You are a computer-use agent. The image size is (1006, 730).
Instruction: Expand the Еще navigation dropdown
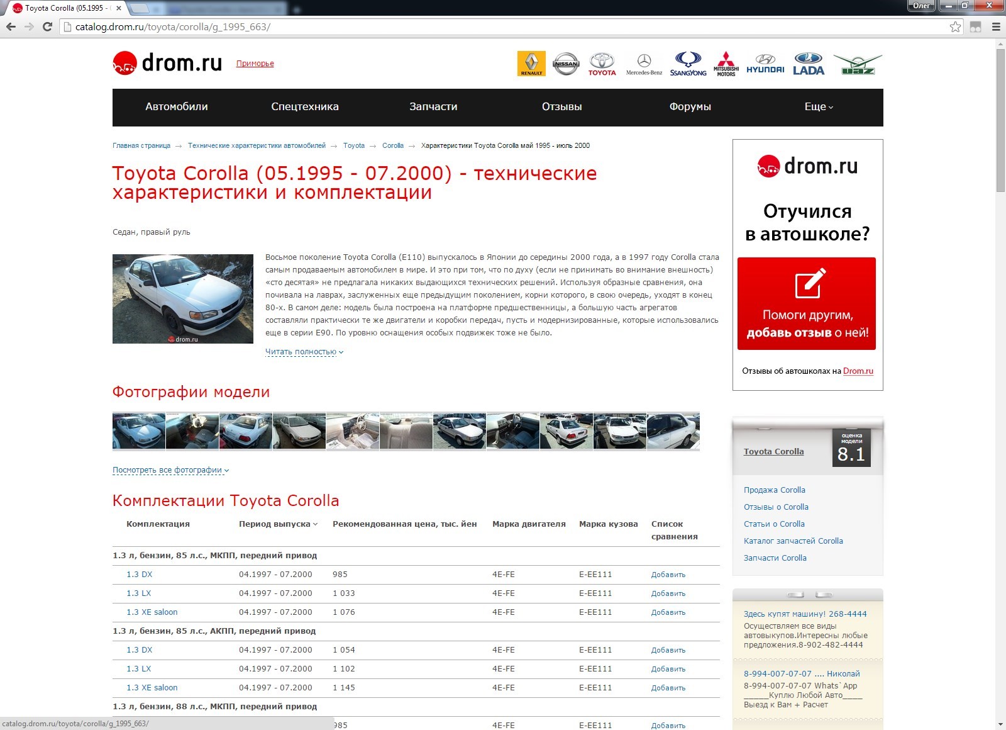tap(819, 107)
